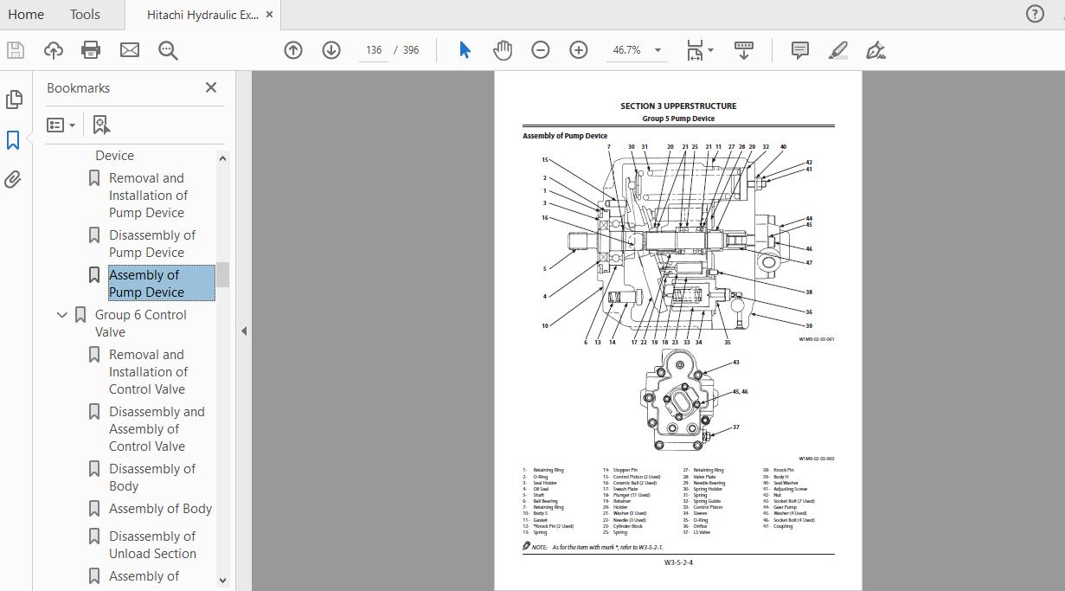Open Disassembly and Assembly of Control Valve bookmark
This screenshot has width=1065, height=591.
coord(157,429)
